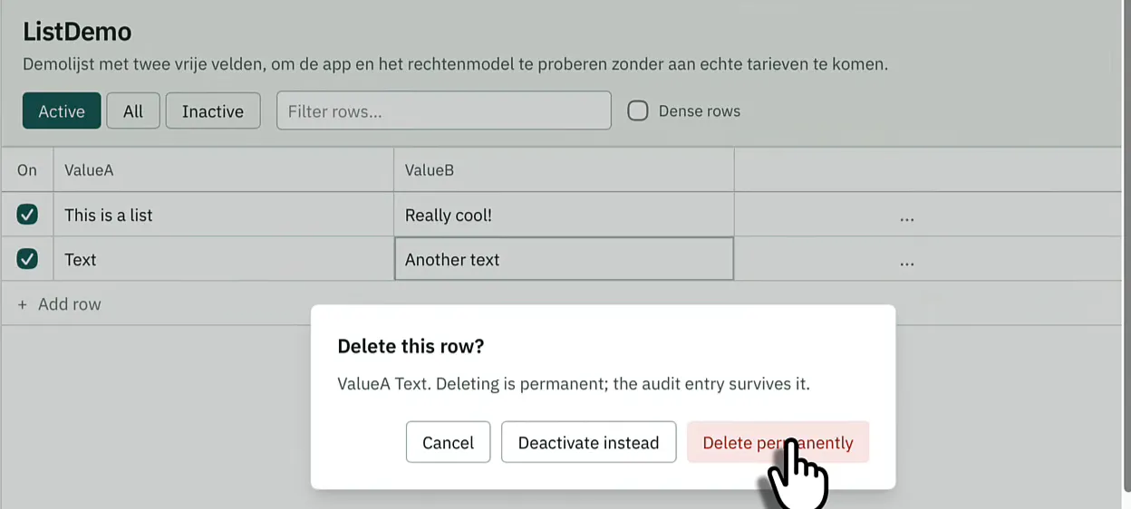The width and height of the screenshot is (1131, 509).
Task: Enable the Dense rows checkbox
Action: click(638, 111)
